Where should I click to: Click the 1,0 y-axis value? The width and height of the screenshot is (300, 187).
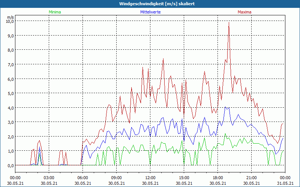pyautogui.click(x=11, y=151)
